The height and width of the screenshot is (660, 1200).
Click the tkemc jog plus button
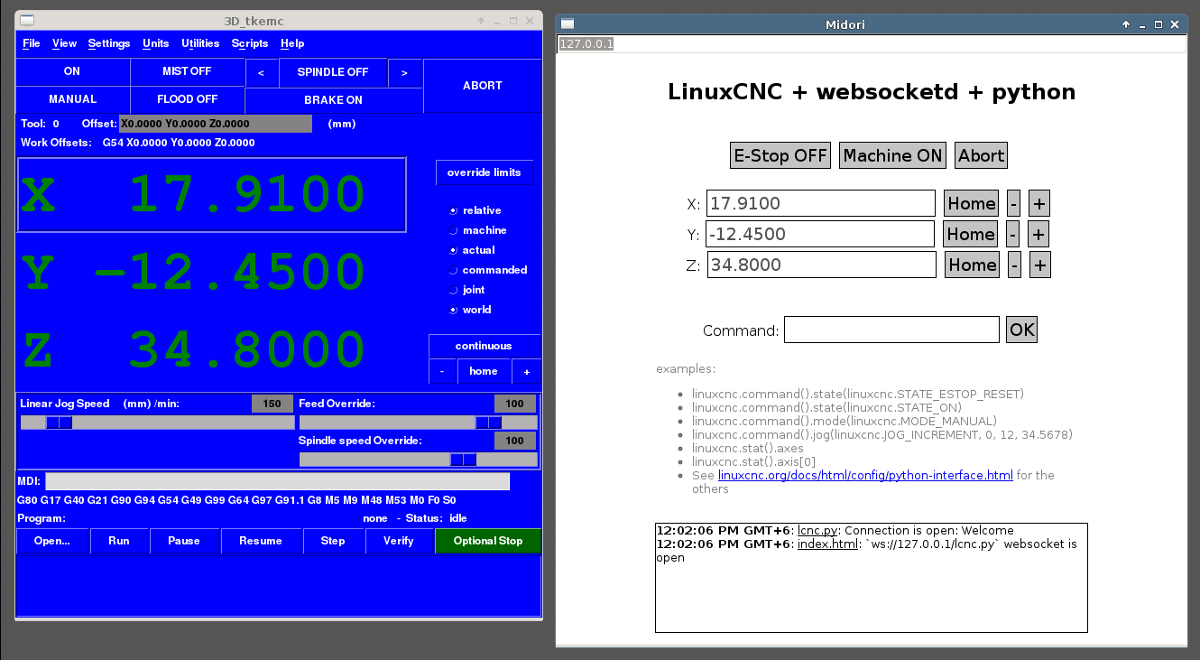pyautogui.click(x=526, y=371)
